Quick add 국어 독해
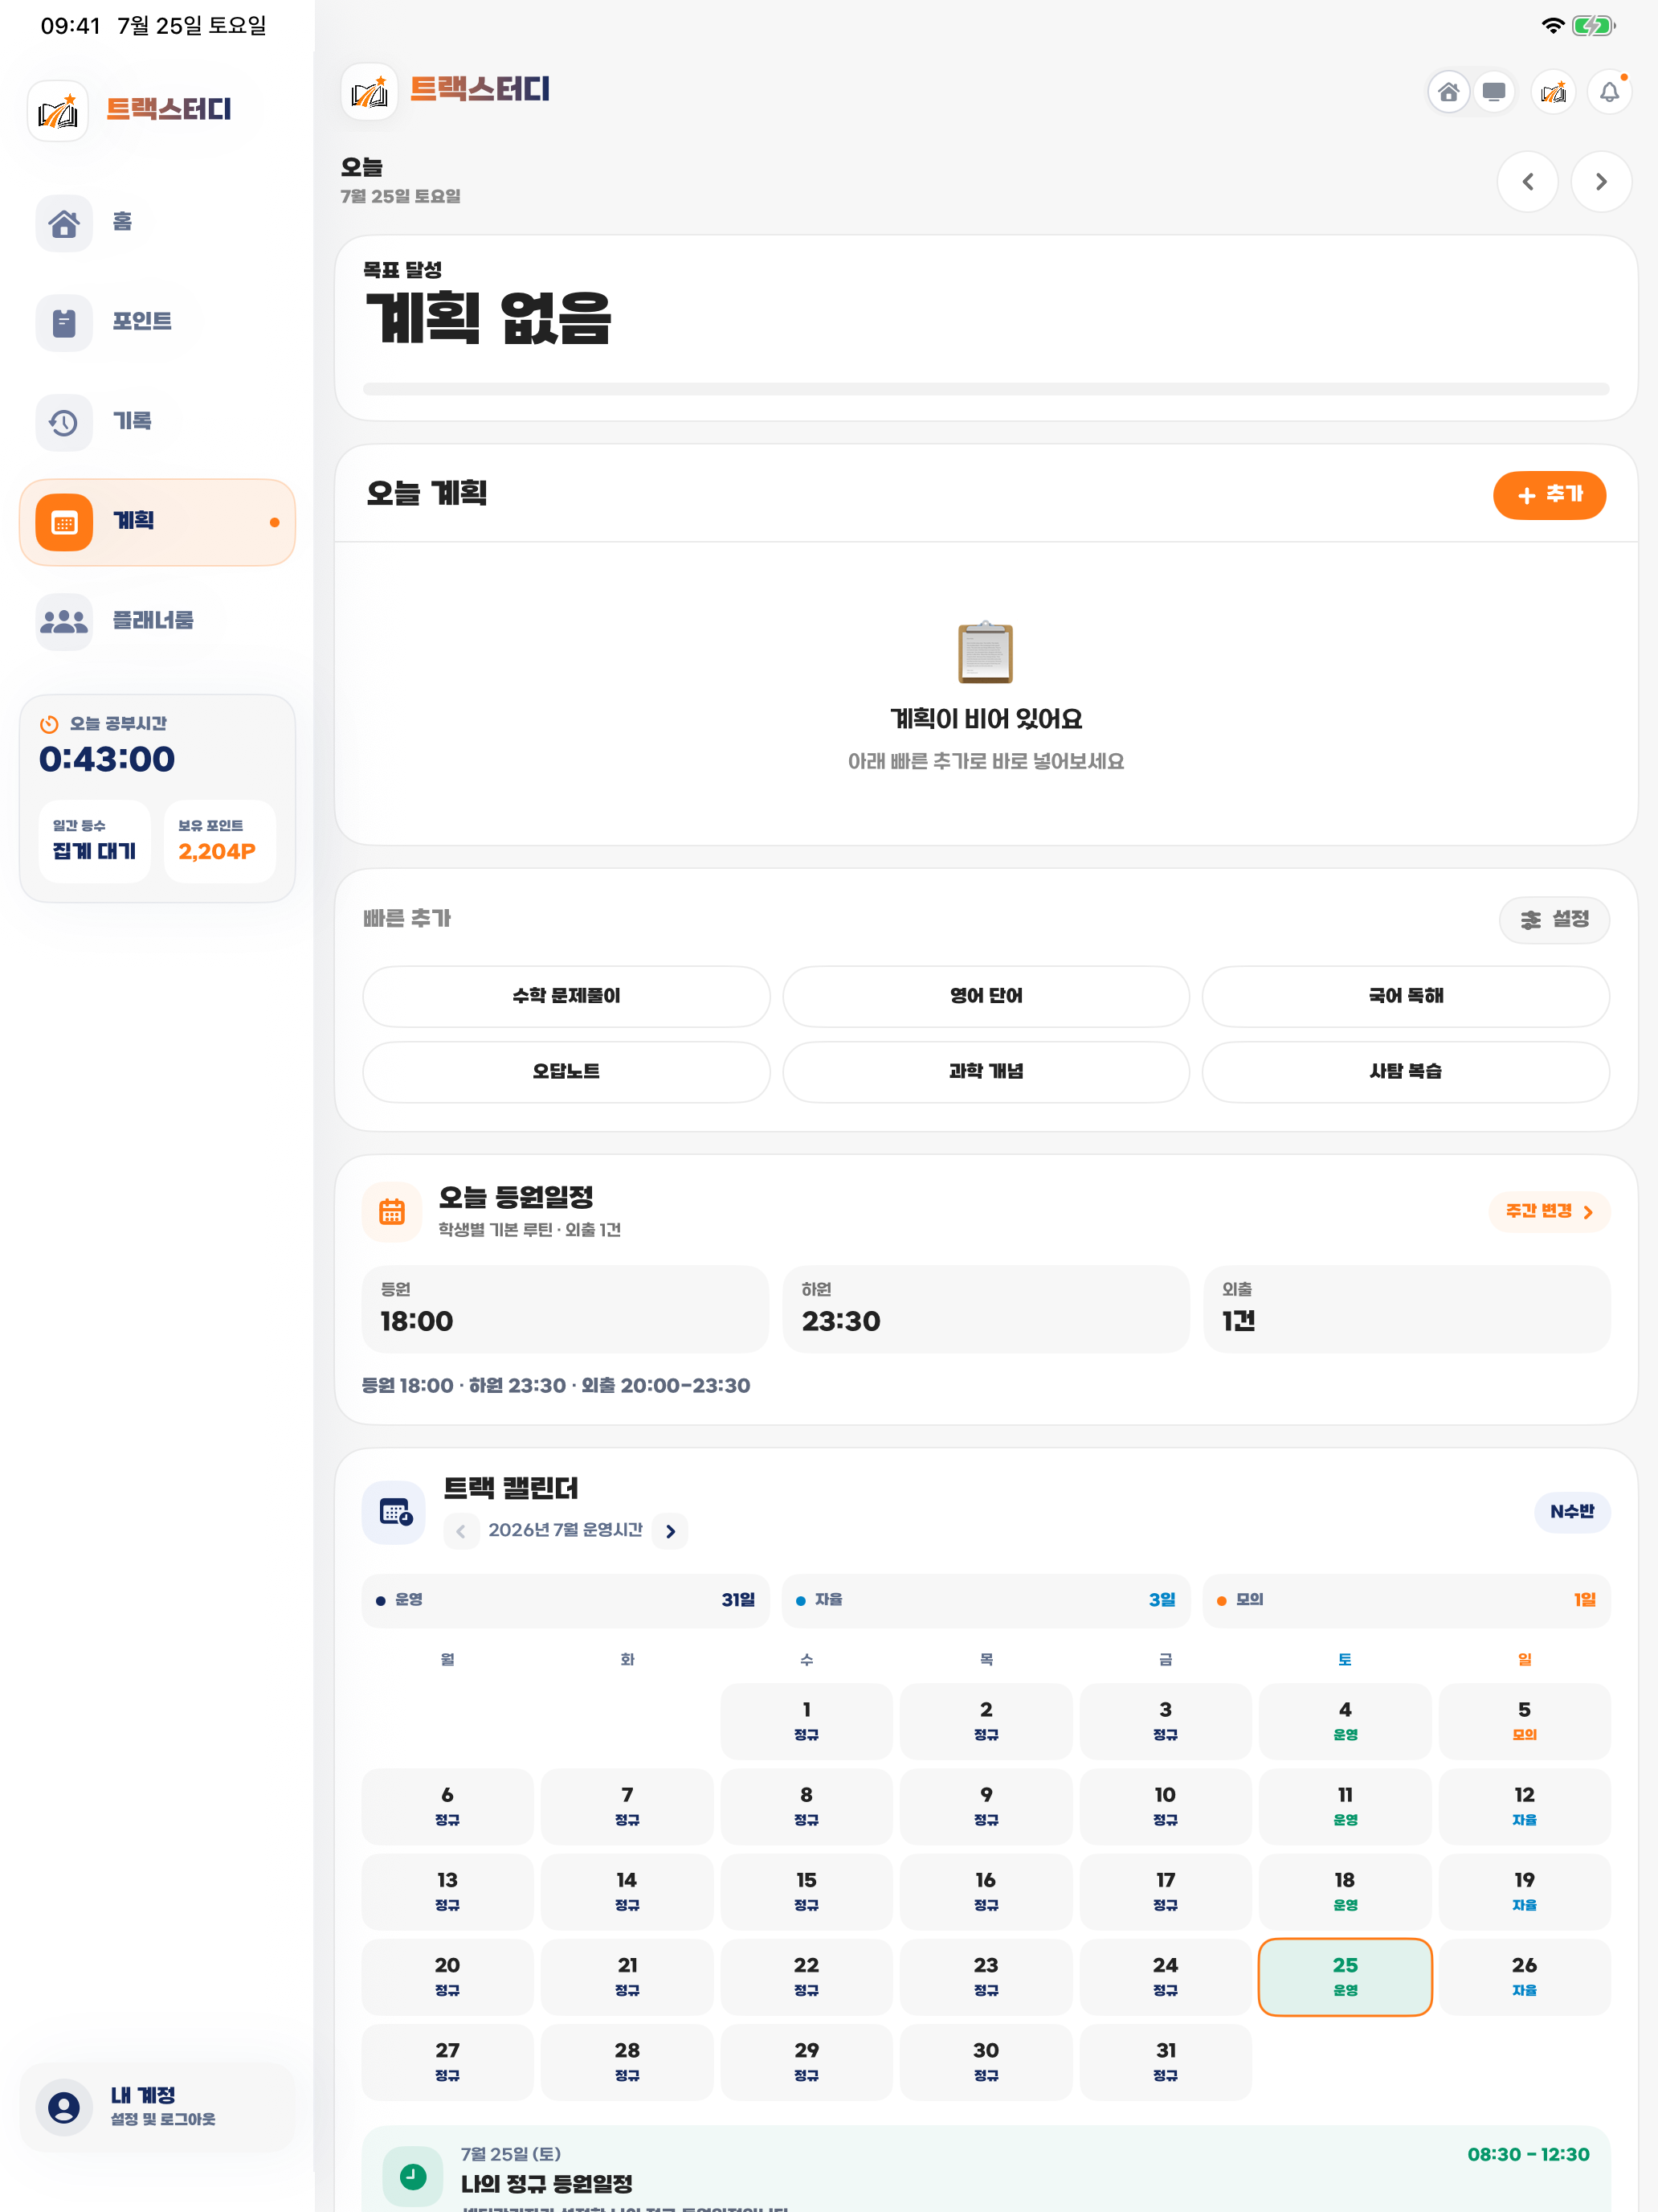This screenshot has height=2212, width=1658. [1405, 996]
